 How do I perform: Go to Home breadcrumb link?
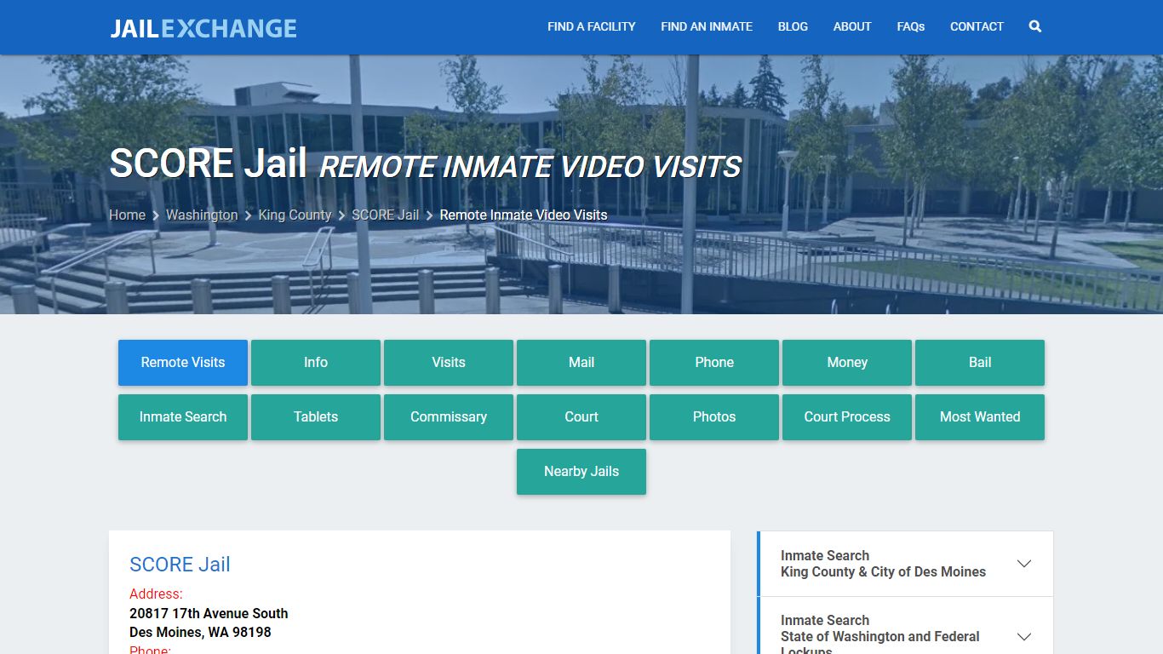[x=127, y=215]
